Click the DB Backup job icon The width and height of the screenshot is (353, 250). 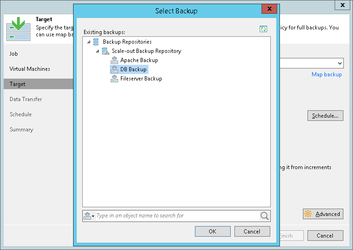tap(114, 69)
